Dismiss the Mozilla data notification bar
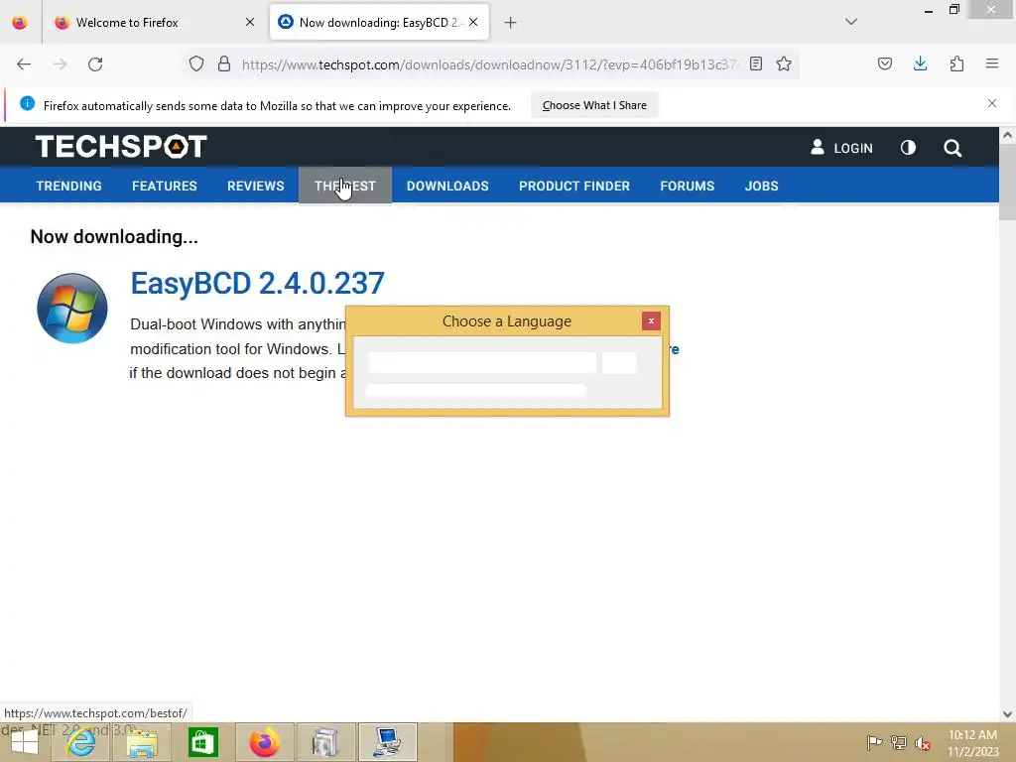 pos(992,103)
